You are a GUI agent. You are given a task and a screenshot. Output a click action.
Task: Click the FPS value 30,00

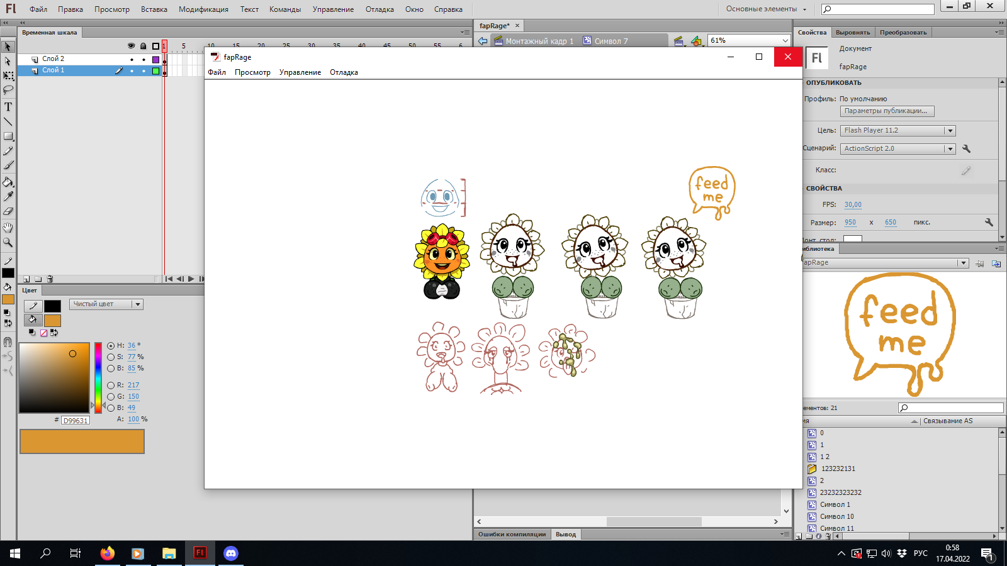(x=853, y=204)
